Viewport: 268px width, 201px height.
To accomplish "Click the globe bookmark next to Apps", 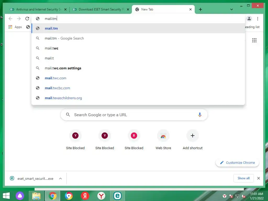I will [28, 27].
